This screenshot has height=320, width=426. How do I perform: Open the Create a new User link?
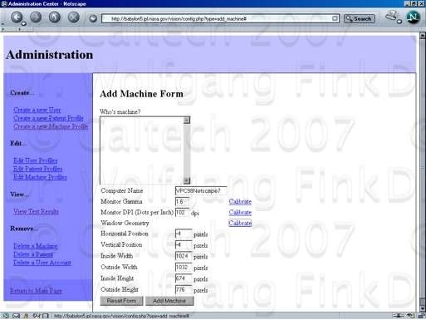pyautogui.click(x=37, y=110)
